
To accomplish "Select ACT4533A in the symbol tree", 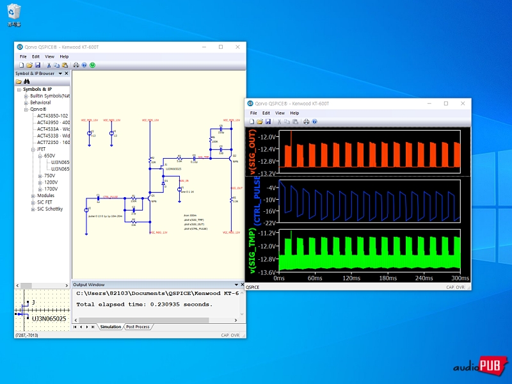I will click(53, 129).
